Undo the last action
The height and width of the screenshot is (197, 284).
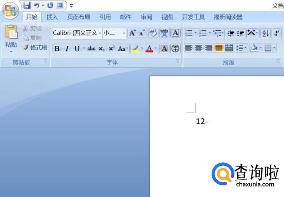(x=37, y=5)
